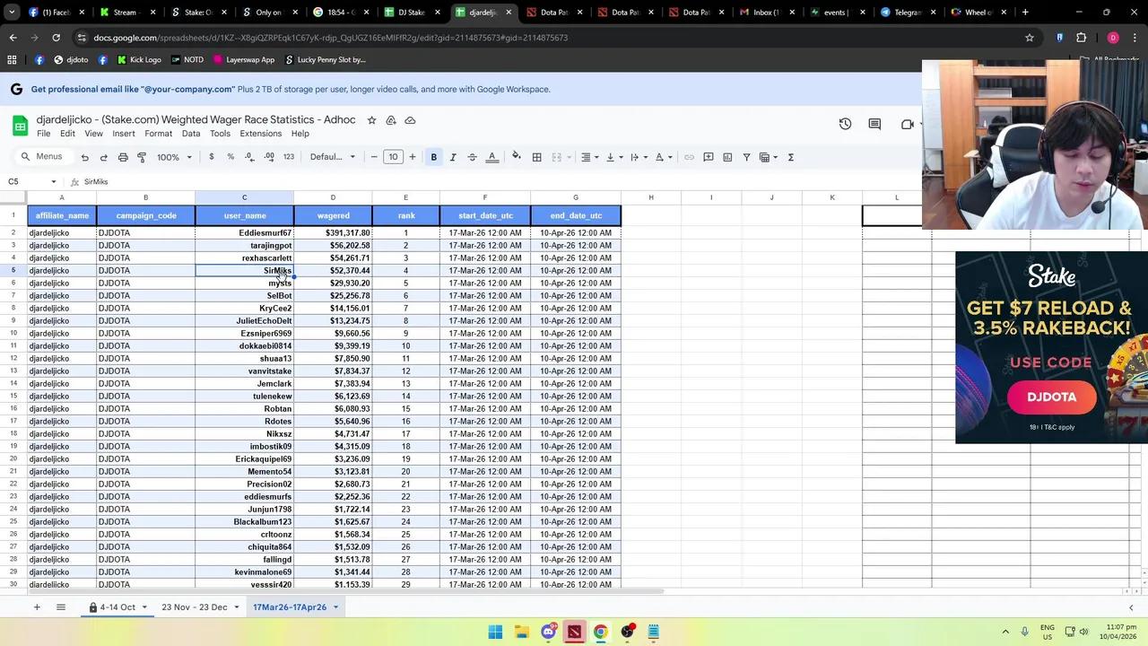Click the Name box showing C5
This screenshot has height=646, width=1148.
[27, 182]
